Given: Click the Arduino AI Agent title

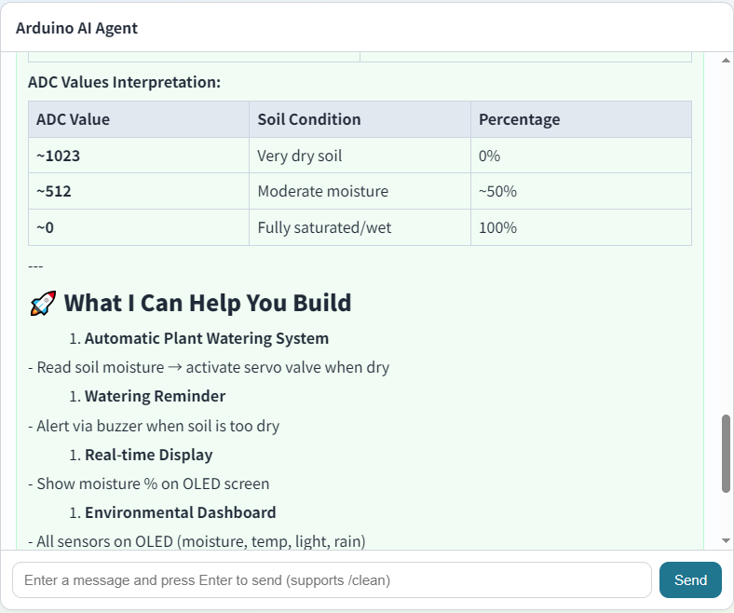Looking at the screenshot, I should tap(76, 28).
